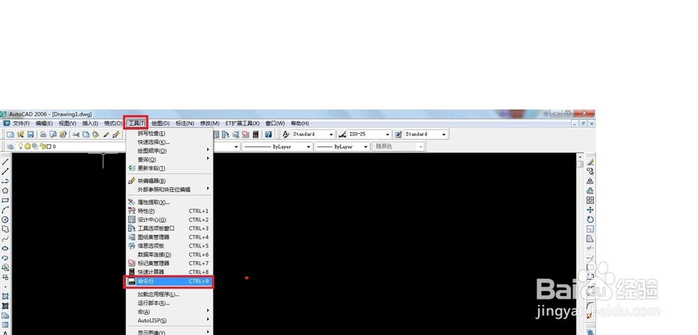Select the Rotate tool in modify toolbar
Viewport: 698px width, 335px height.
pos(591,219)
